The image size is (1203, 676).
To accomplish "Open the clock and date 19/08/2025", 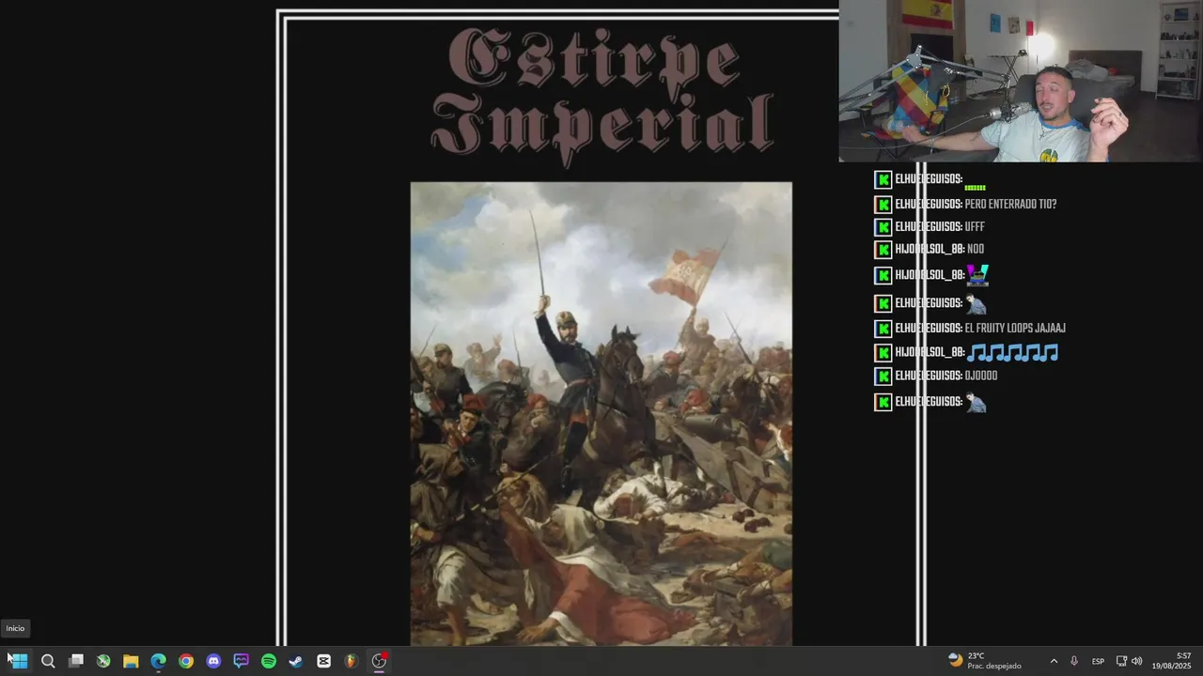I will 1172,661.
